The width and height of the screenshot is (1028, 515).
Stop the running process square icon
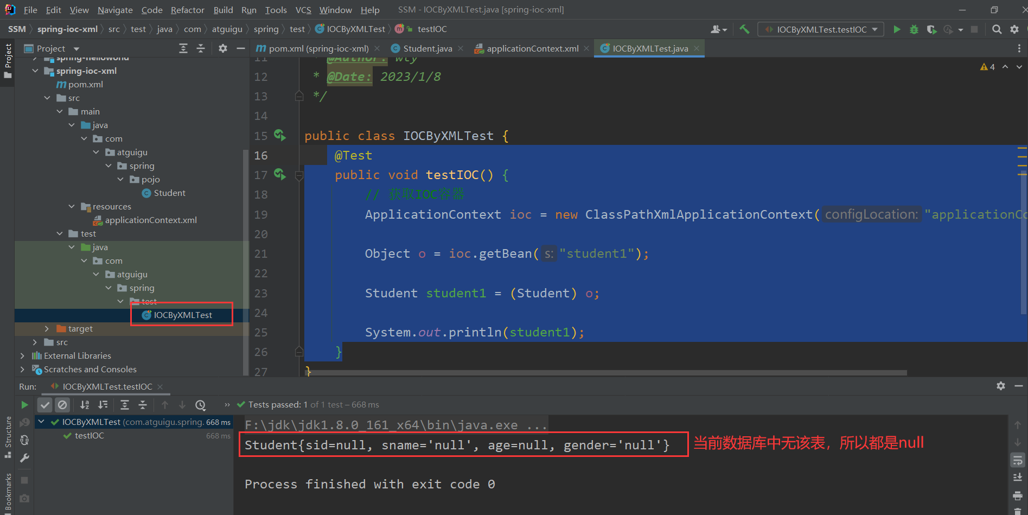pyautogui.click(x=974, y=29)
